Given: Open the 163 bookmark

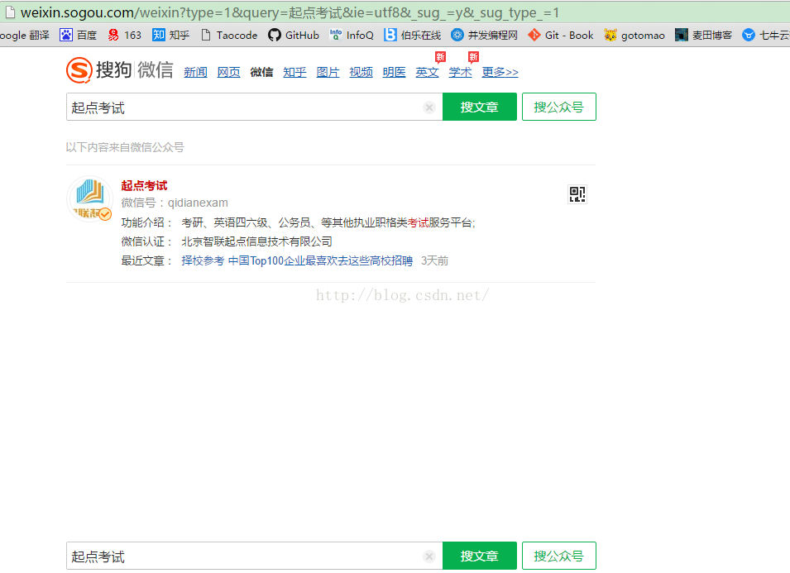Looking at the screenshot, I should (x=124, y=36).
